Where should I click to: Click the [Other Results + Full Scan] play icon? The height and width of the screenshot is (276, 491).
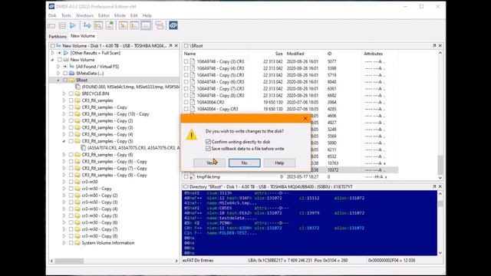coord(66,53)
